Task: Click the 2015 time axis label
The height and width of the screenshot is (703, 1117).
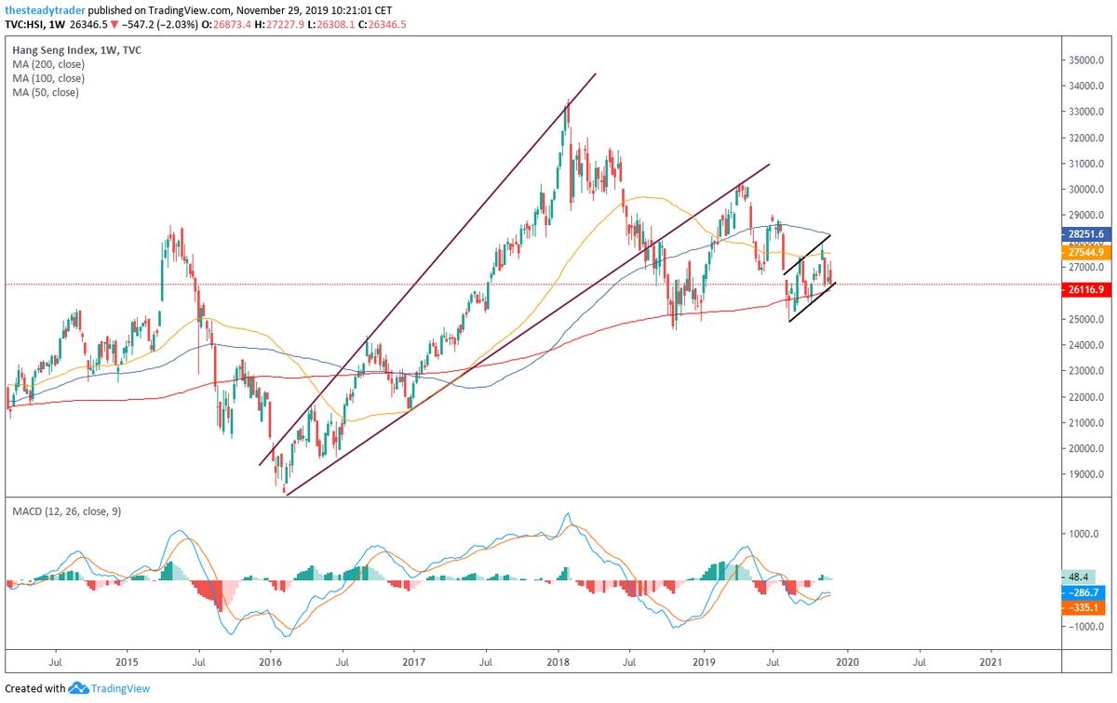Action: tap(127, 663)
